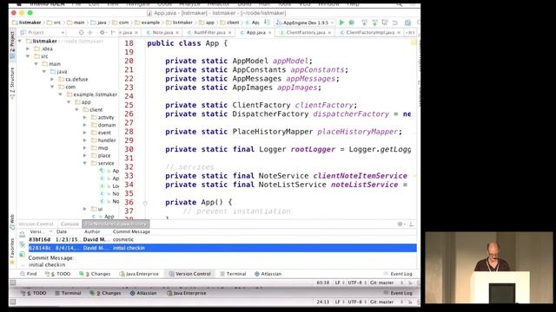This screenshot has height=312, width=556.
Task: Collapse the service package node
Action: [x=85, y=163]
